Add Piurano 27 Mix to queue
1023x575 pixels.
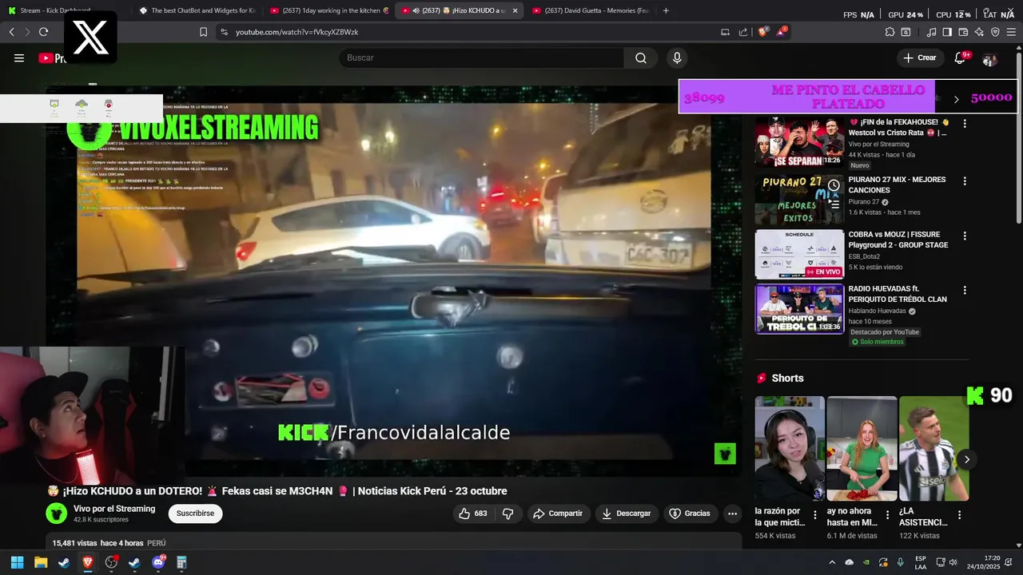pyautogui.click(x=834, y=204)
